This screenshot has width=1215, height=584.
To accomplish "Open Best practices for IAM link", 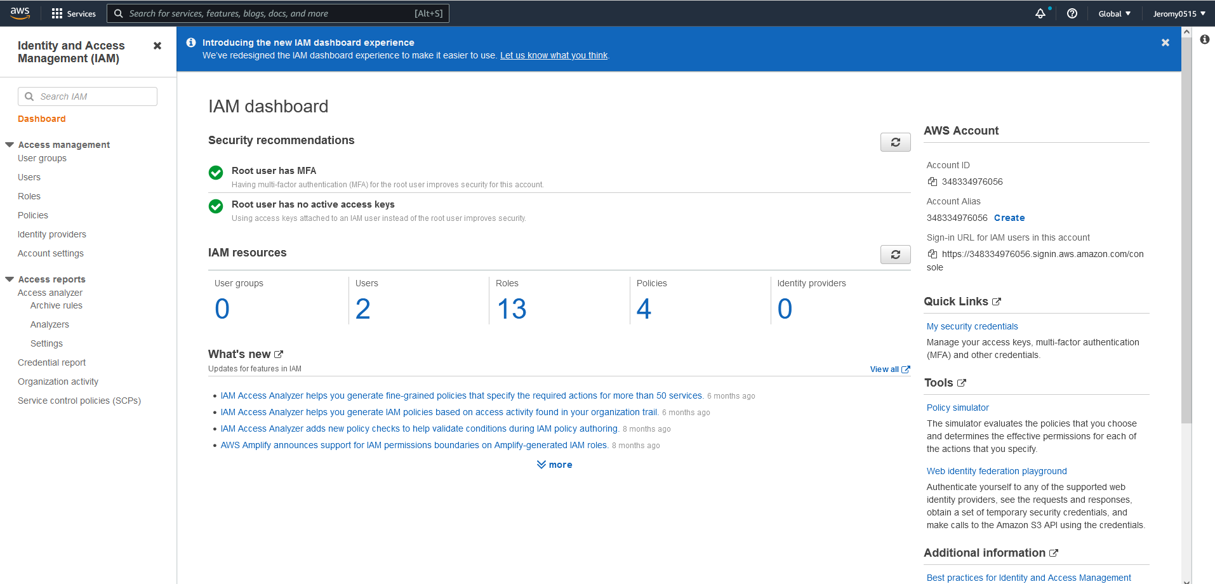I will (x=1028, y=578).
